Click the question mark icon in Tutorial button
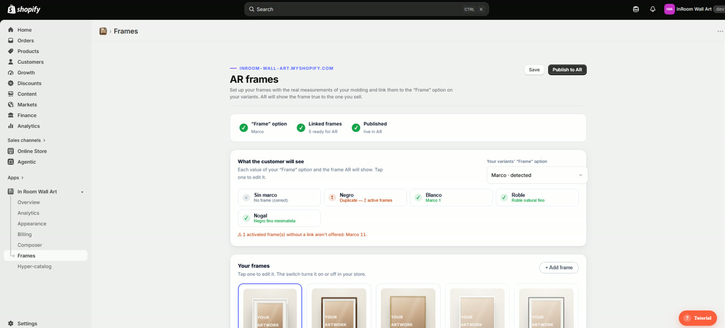Image resolution: width=725 pixels, height=328 pixels. pos(687,318)
